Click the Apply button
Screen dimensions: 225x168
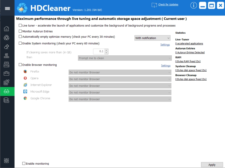pos(212,165)
